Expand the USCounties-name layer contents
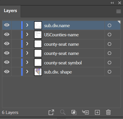This screenshot has width=123, height=119. tap(27, 35)
